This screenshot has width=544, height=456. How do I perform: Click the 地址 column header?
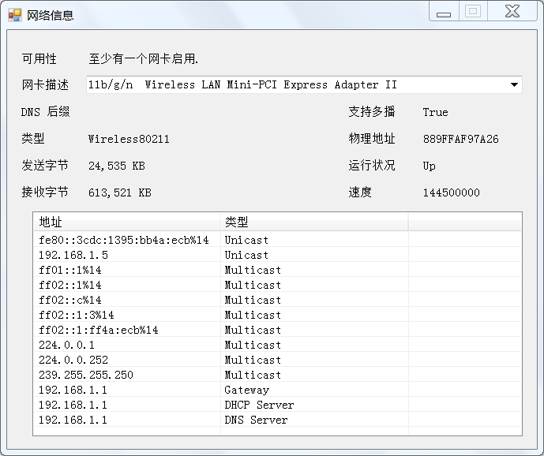pos(127,222)
